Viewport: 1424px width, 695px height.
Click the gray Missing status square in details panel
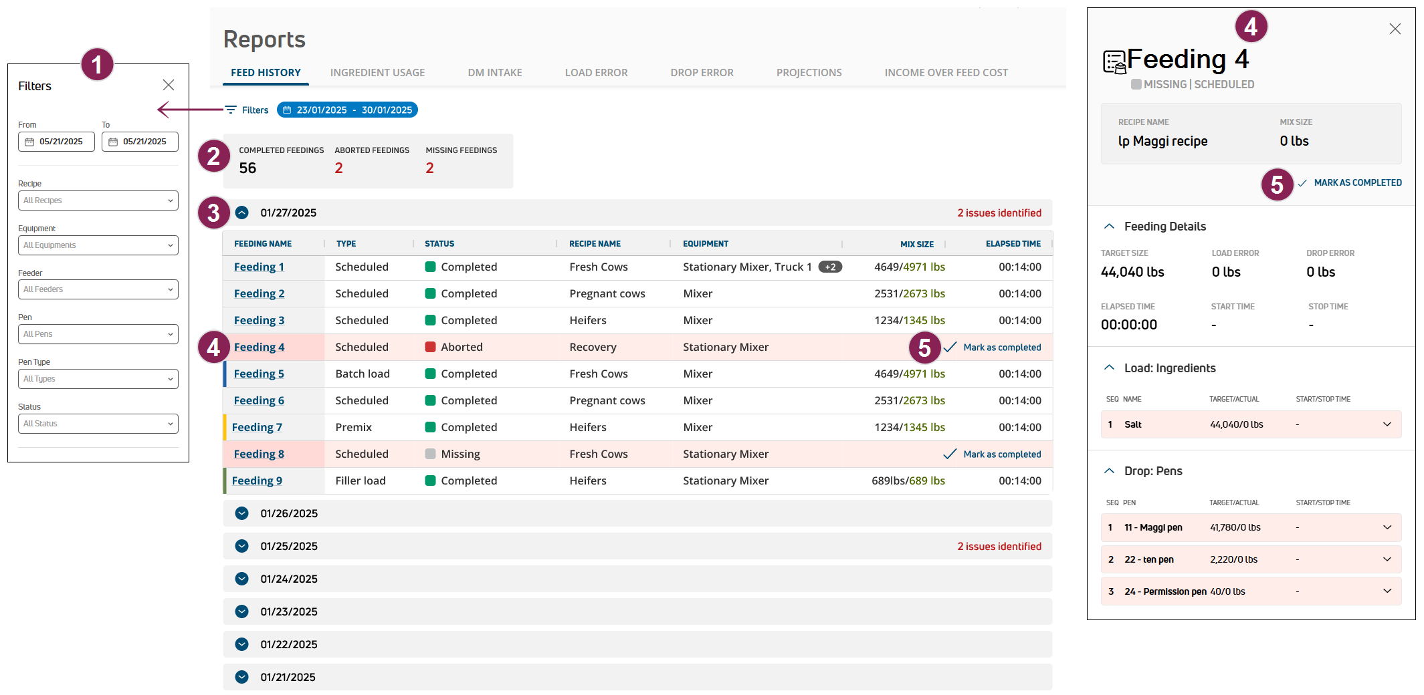coord(1136,84)
